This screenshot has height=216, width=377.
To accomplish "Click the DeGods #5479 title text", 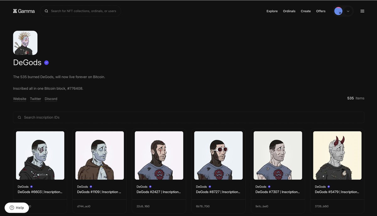I will [x=337, y=192].
